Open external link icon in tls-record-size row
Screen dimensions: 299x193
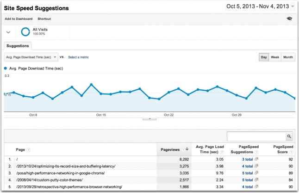point(256,166)
